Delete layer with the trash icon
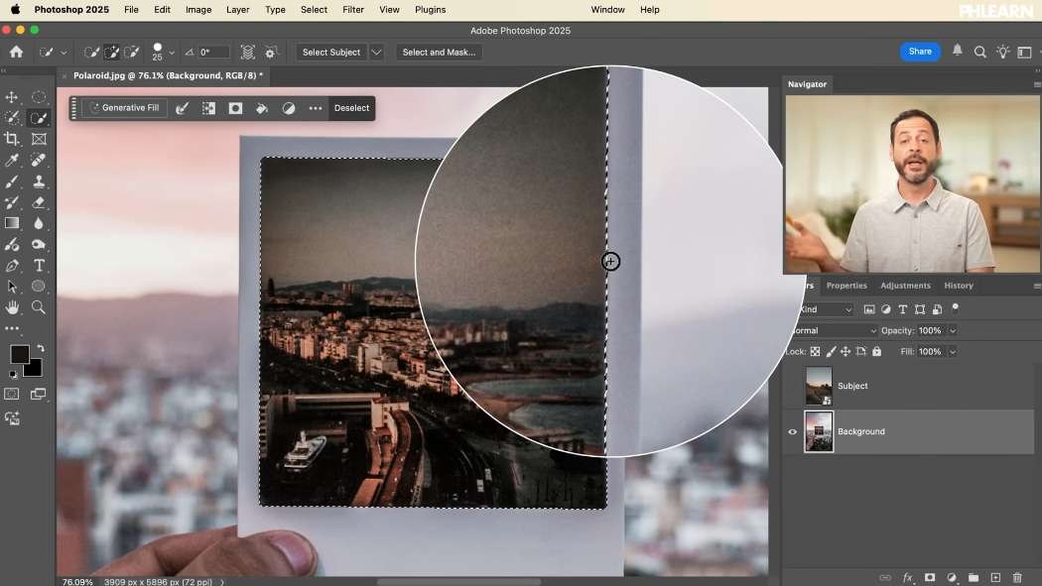 [1017, 577]
